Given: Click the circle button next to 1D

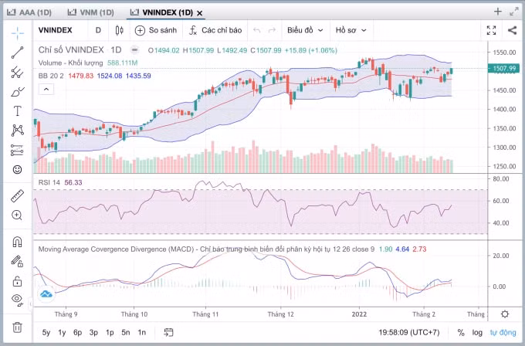Looking at the screenshot, I should [x=134, y=50].
